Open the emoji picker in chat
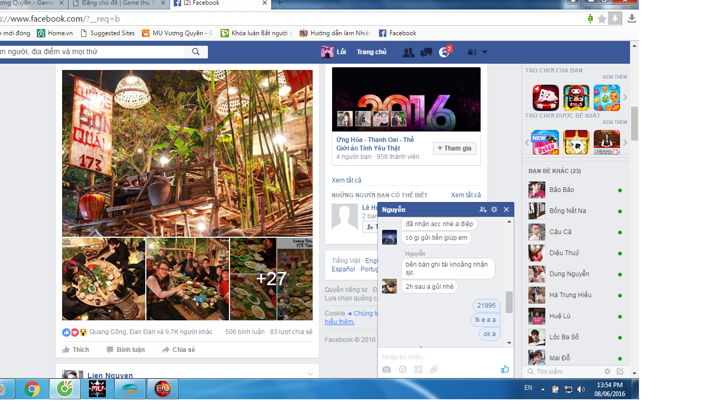719x404 pixels. point(403,369)
